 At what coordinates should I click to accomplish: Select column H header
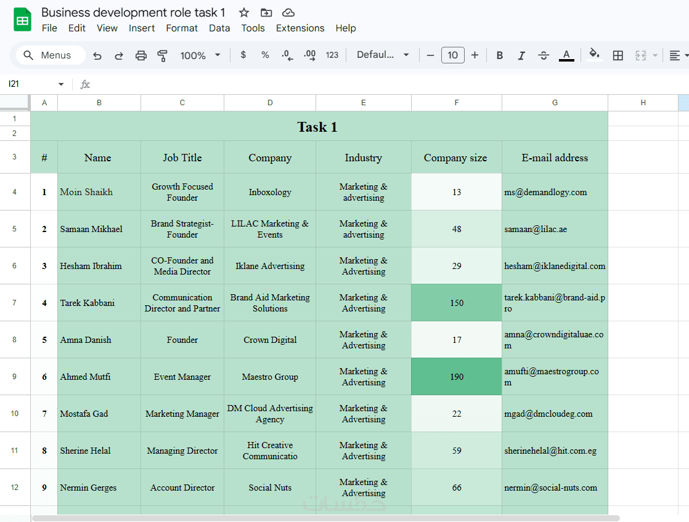pos(643,103)
